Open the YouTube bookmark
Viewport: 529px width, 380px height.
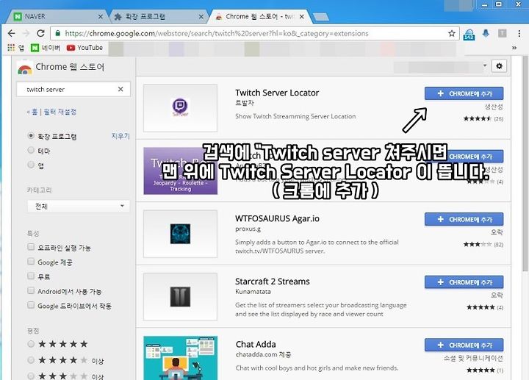coord(84,48)
